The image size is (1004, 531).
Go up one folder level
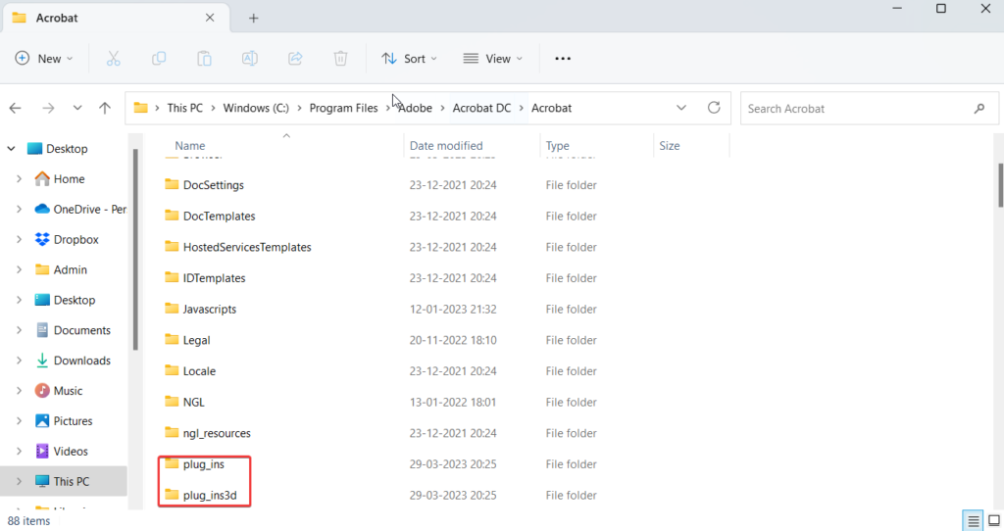click(x=105, y=108)
